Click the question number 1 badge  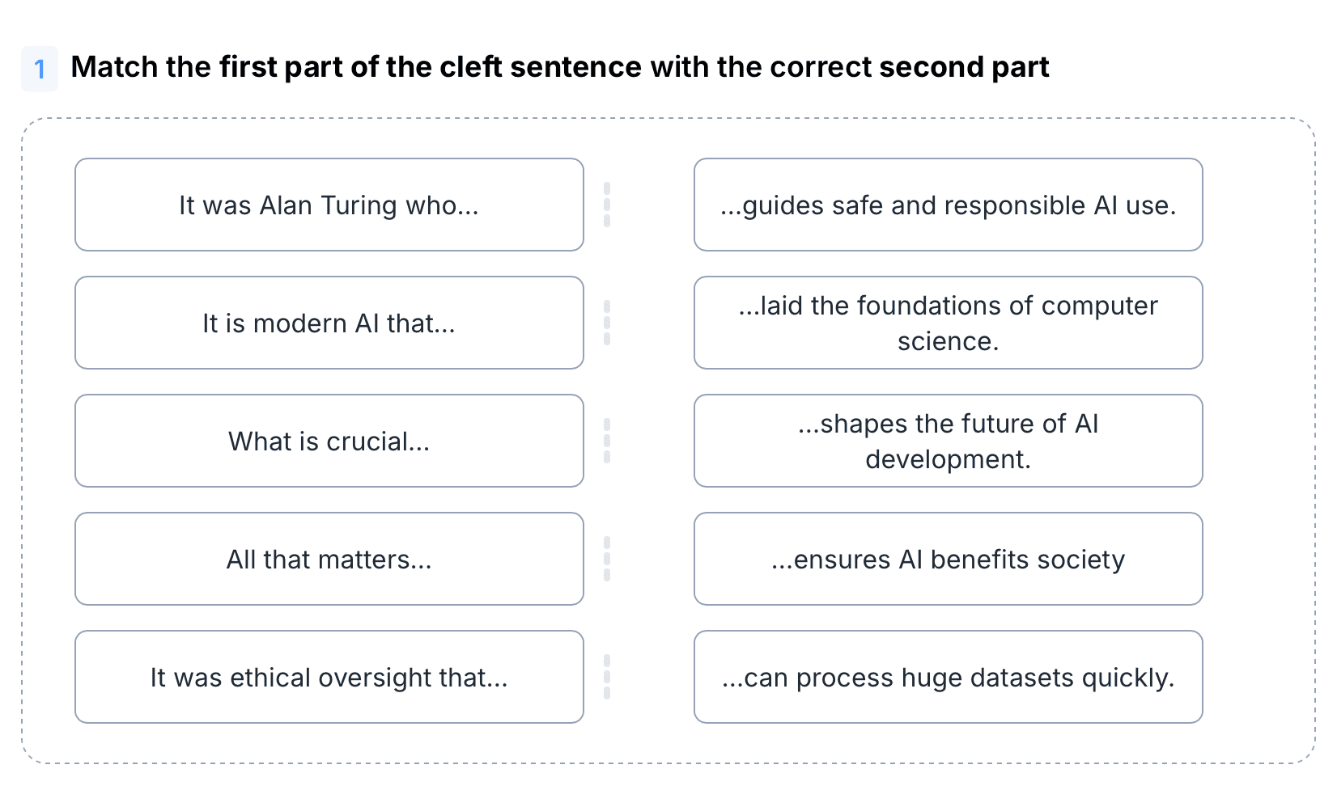click(x=40, y=69)
